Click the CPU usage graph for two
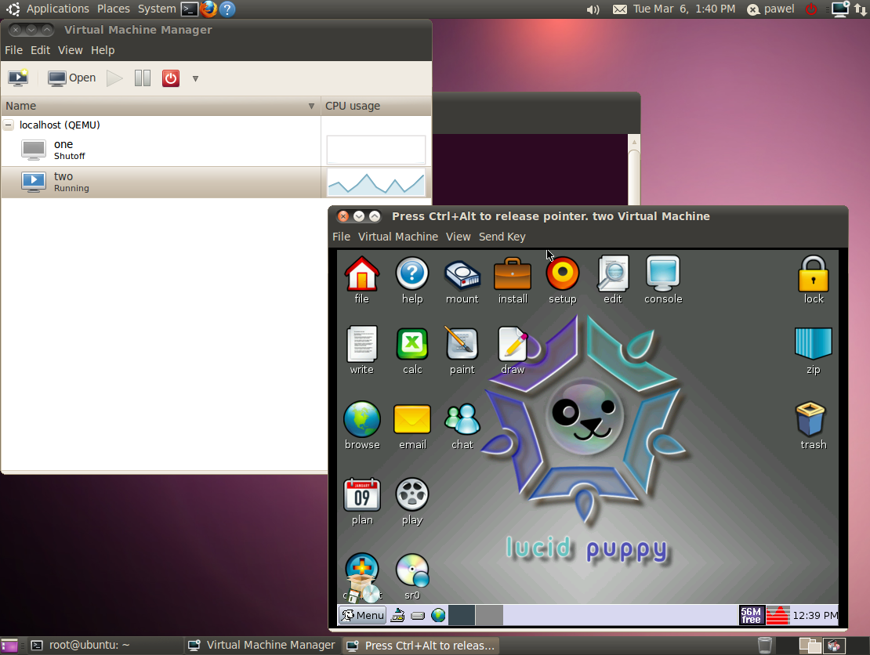Image resolution: width=870 pixels, height=655 pixels. point(376,182)
